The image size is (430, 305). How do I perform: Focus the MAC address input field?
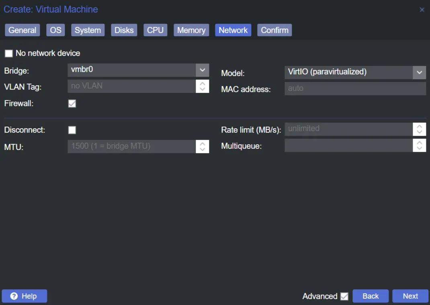pyautogui.click(x=355, y=89)
